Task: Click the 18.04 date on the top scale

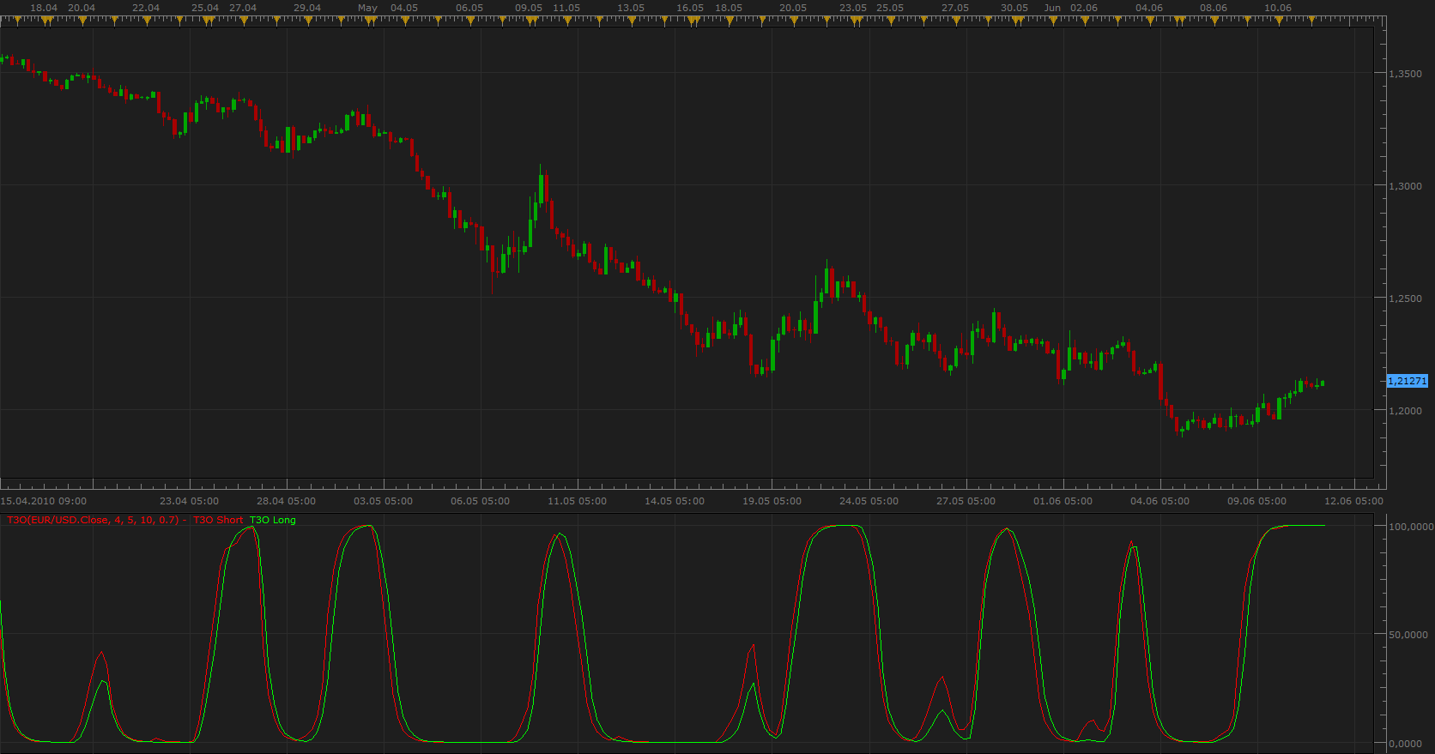Action: pos(44,8)
